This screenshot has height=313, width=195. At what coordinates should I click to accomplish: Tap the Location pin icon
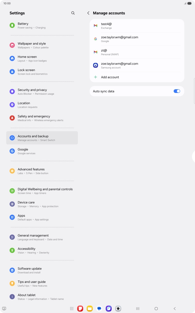pyautogui.click(x=12, y=105)
